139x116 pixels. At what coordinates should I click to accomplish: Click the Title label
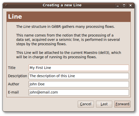pyautogui.click(x=12, y=68)
